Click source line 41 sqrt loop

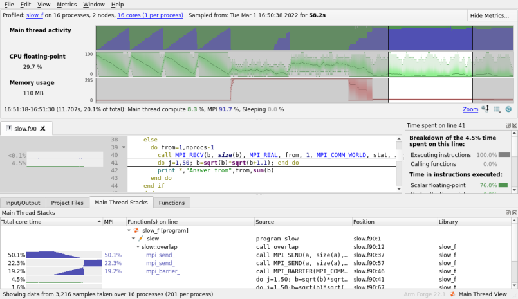click(228, 163)
